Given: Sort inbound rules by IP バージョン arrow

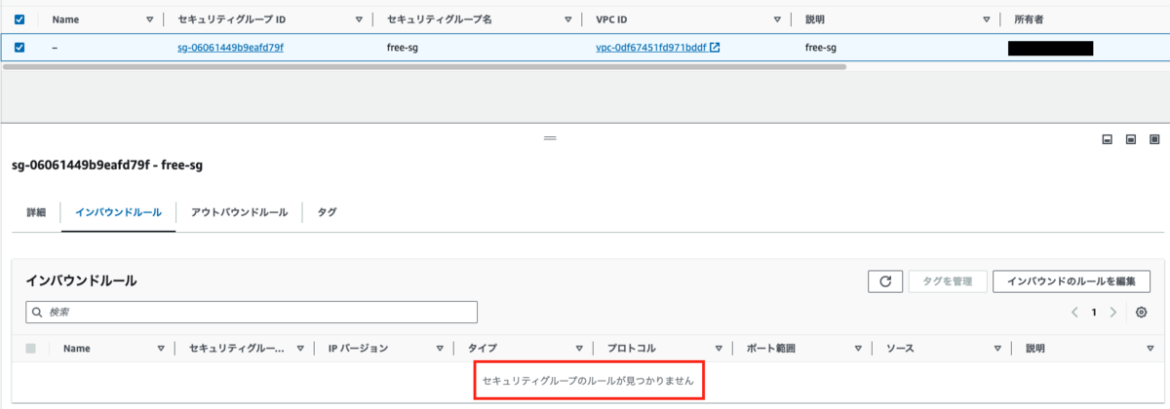Looking at the screenshot, I should (441, 348).
